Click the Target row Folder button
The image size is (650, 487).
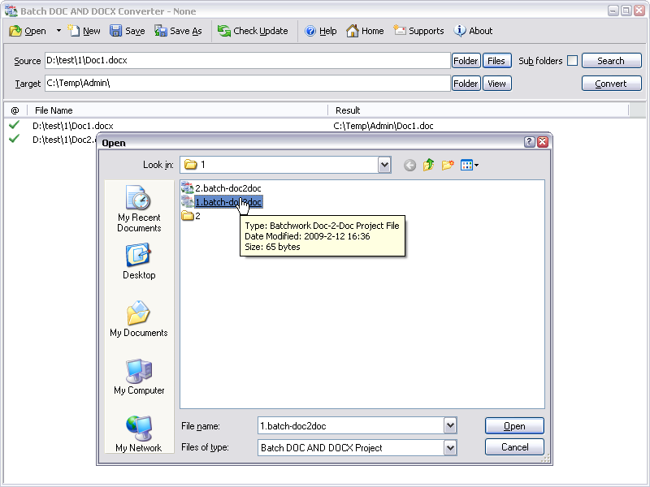point(466,84)
